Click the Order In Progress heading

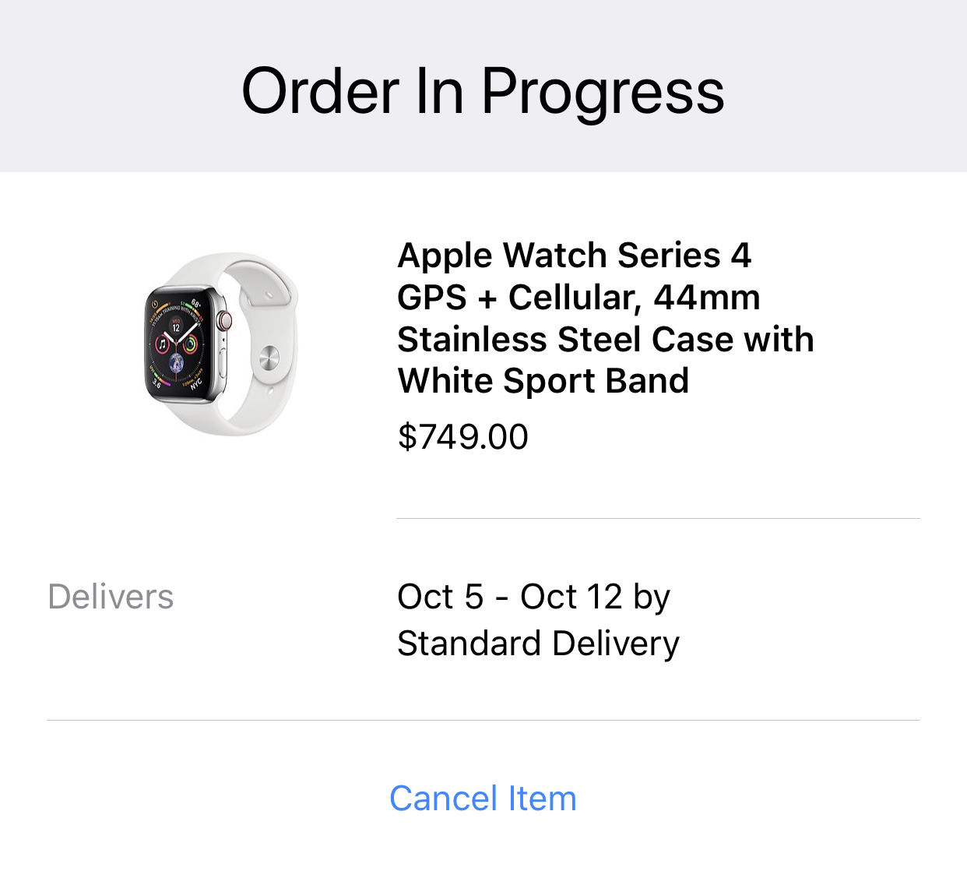483,91
